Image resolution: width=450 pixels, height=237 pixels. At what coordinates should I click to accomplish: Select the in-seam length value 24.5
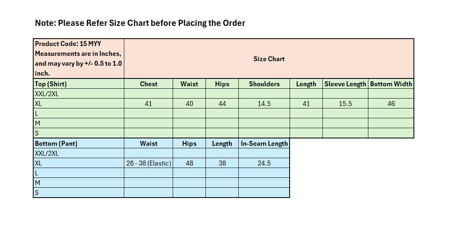[264, 163]
